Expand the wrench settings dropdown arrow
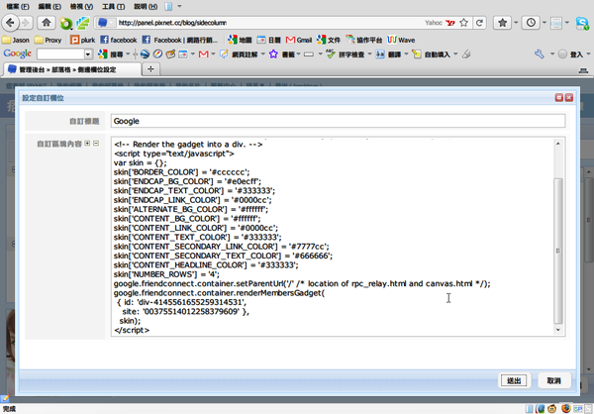Screen dimensions: 594x414 (552, 54)
